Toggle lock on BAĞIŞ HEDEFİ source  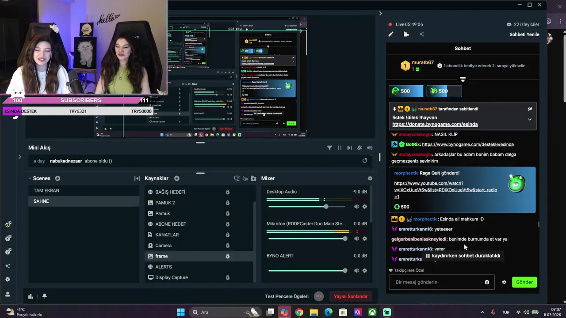(228, 192)
